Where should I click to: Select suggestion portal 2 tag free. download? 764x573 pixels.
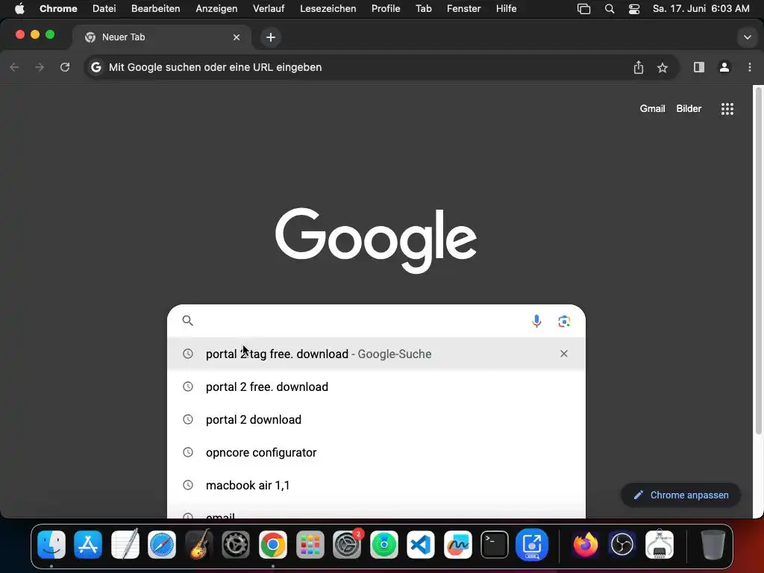[x=376, y=354]
